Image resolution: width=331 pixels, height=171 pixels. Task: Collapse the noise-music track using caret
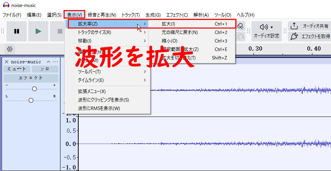pyautogui.click(x=48, y=62)
